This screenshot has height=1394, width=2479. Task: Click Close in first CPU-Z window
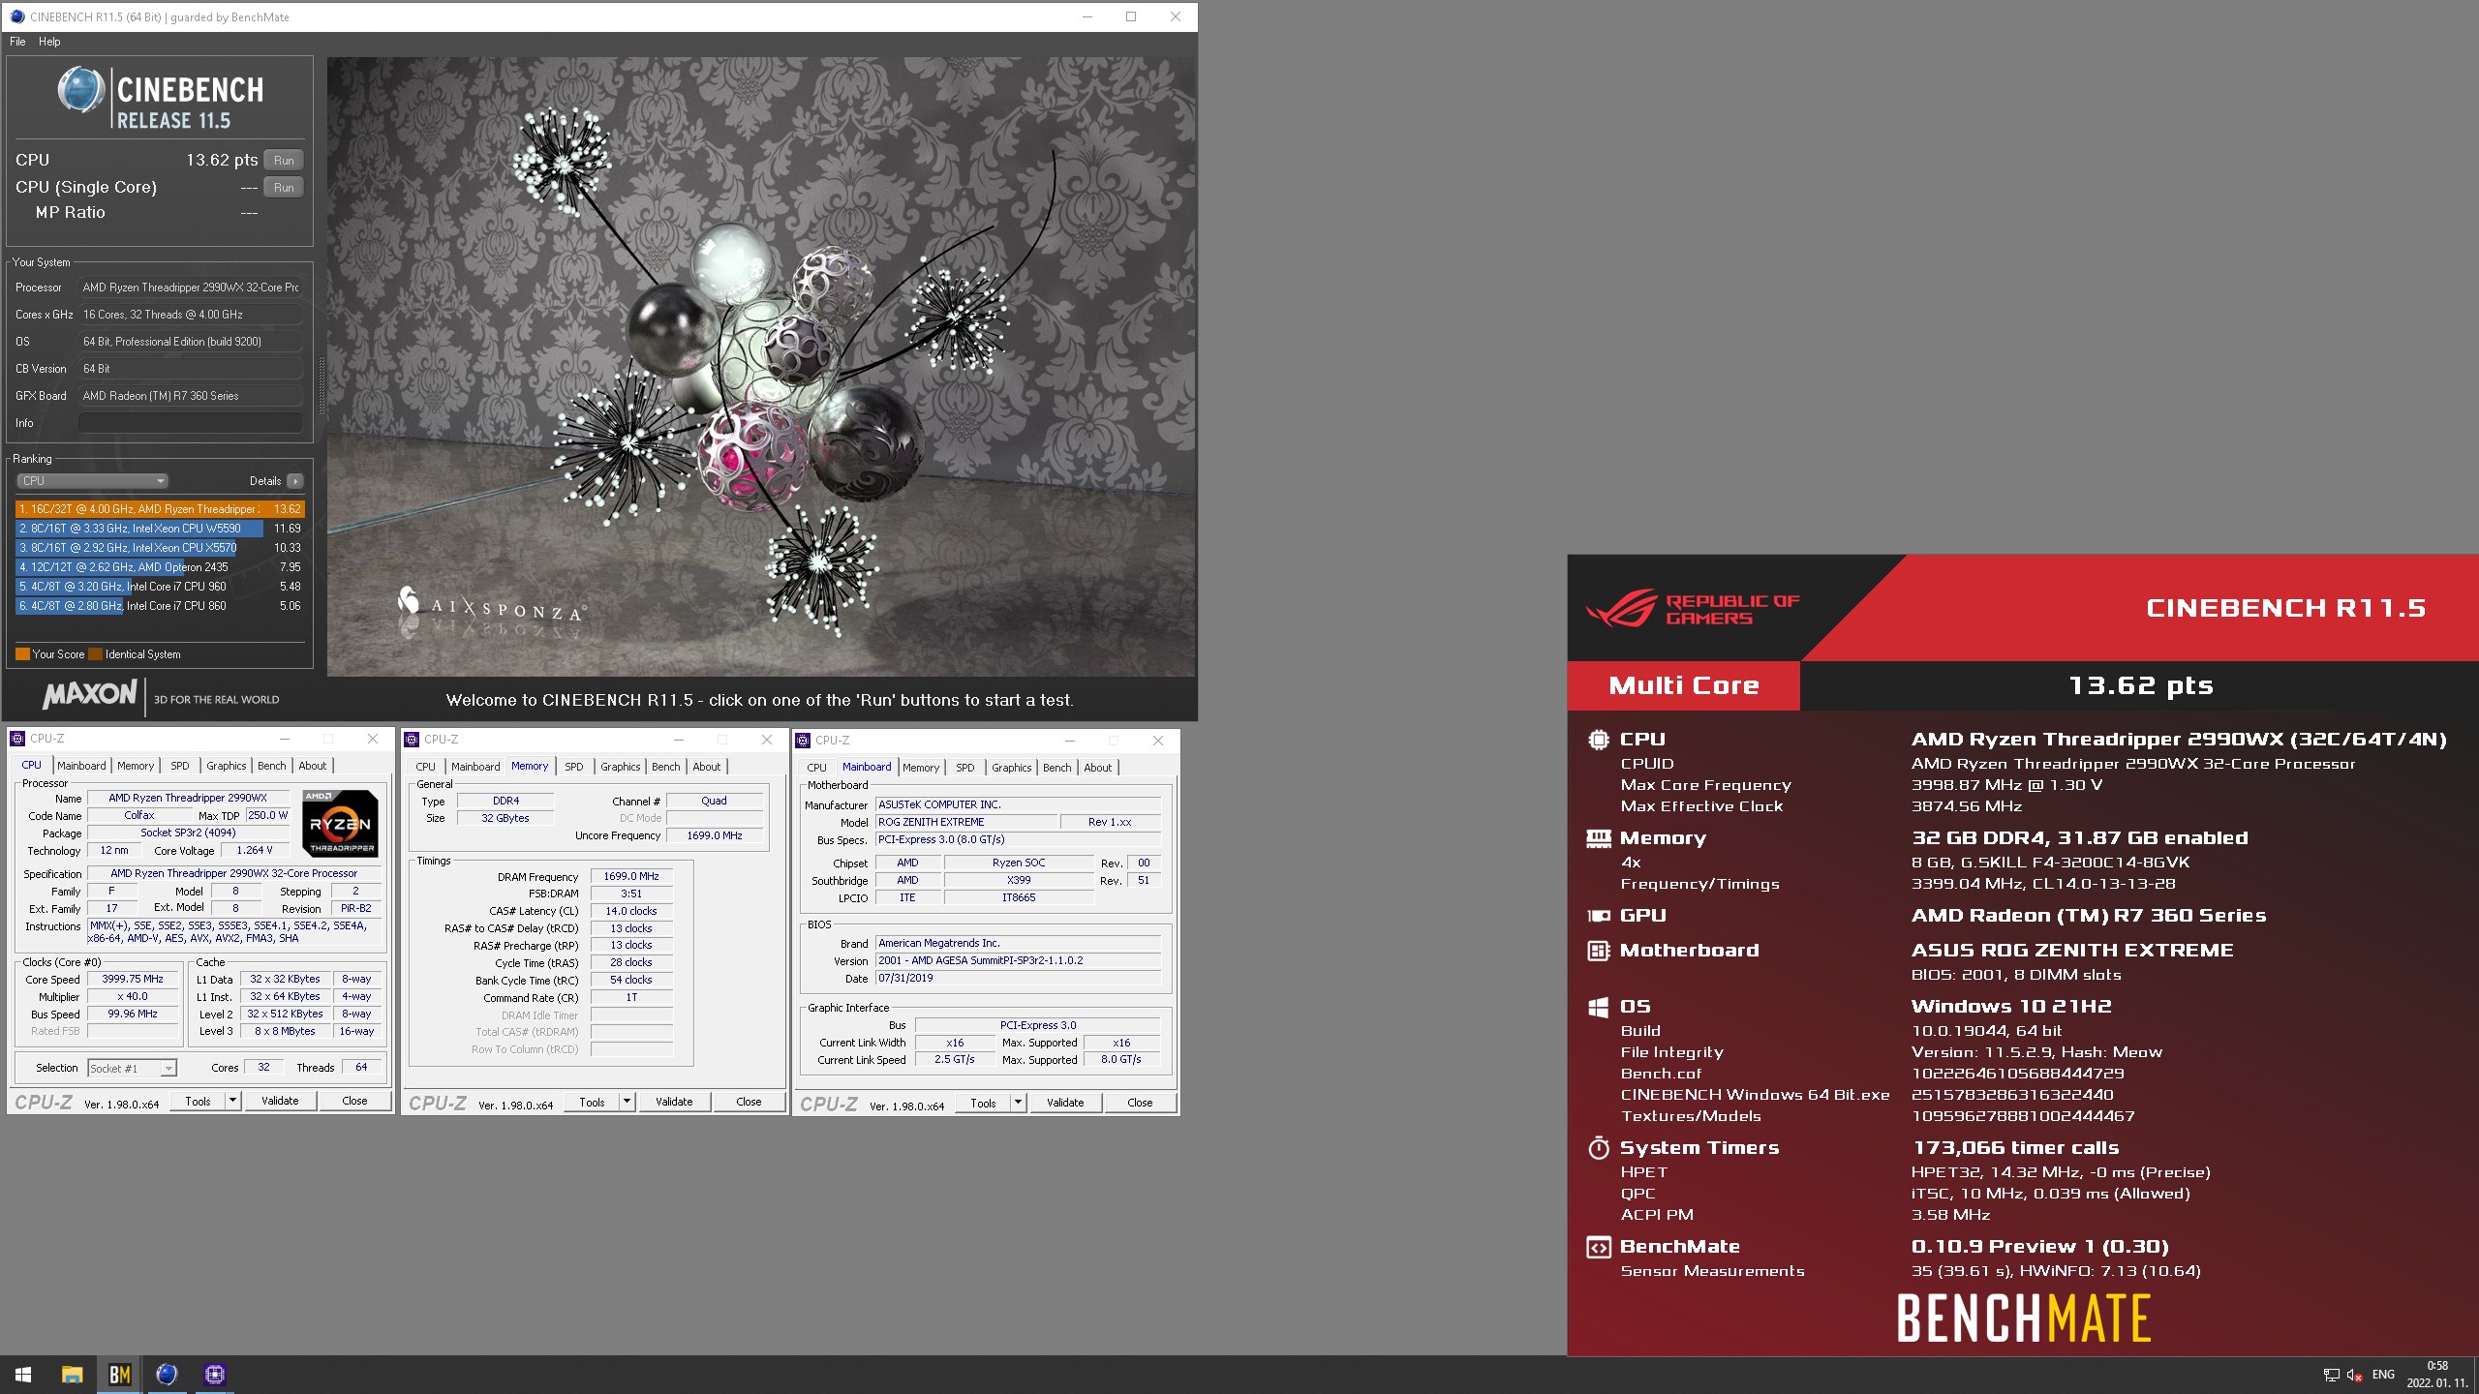(354, 1101)
